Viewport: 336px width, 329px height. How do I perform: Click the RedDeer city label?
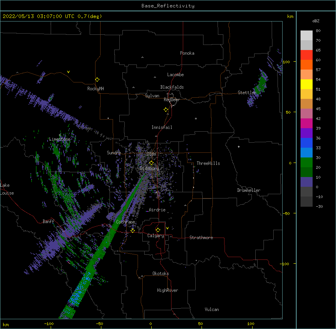[x=172, y=100]
